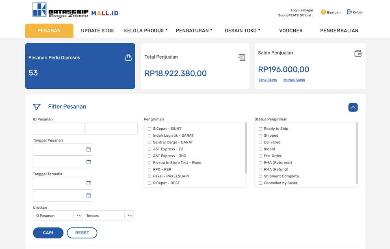Check the Shipped status filter
This screenshot has height=249, width=390.
[260, 135]
